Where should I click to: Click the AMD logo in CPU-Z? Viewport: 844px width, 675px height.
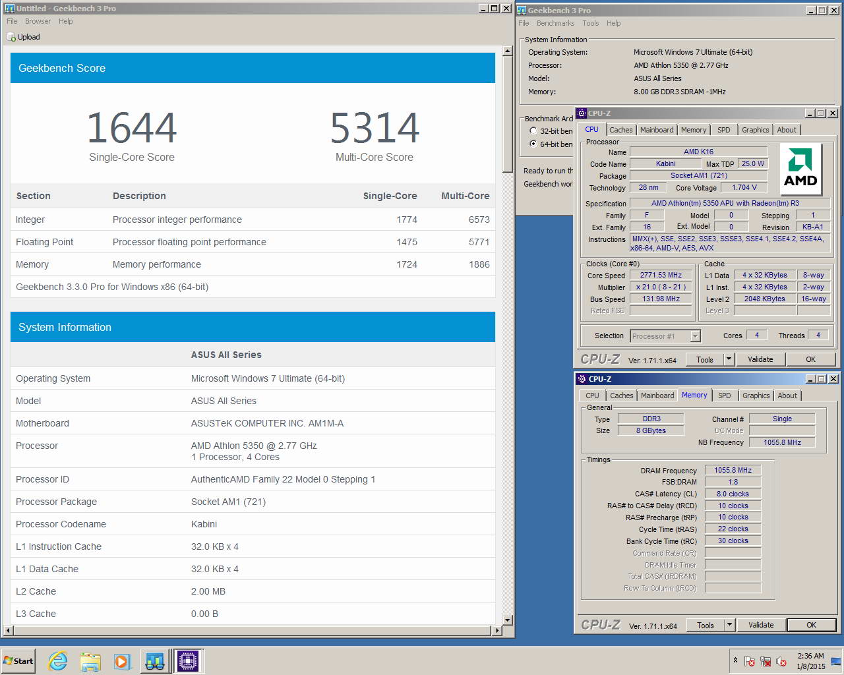tap(800, 169)
